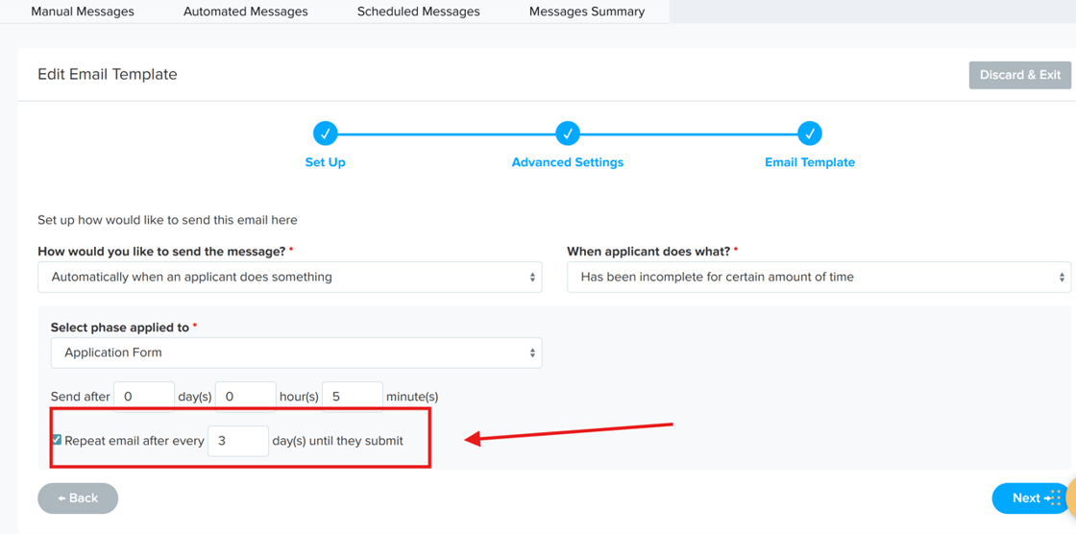This screenshot has height=534, width=1076.
Task: Click the Set Up step checkmark circle
Action: 325,133
